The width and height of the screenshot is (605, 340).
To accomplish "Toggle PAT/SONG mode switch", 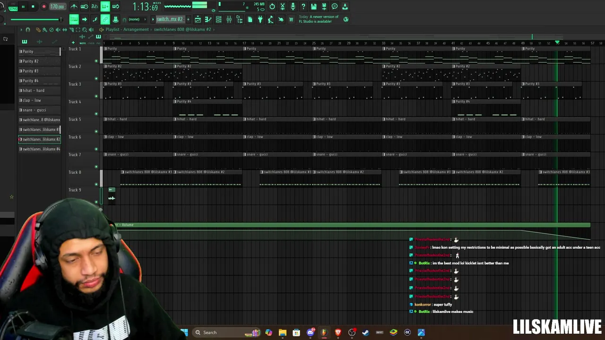I will [13, 7].
